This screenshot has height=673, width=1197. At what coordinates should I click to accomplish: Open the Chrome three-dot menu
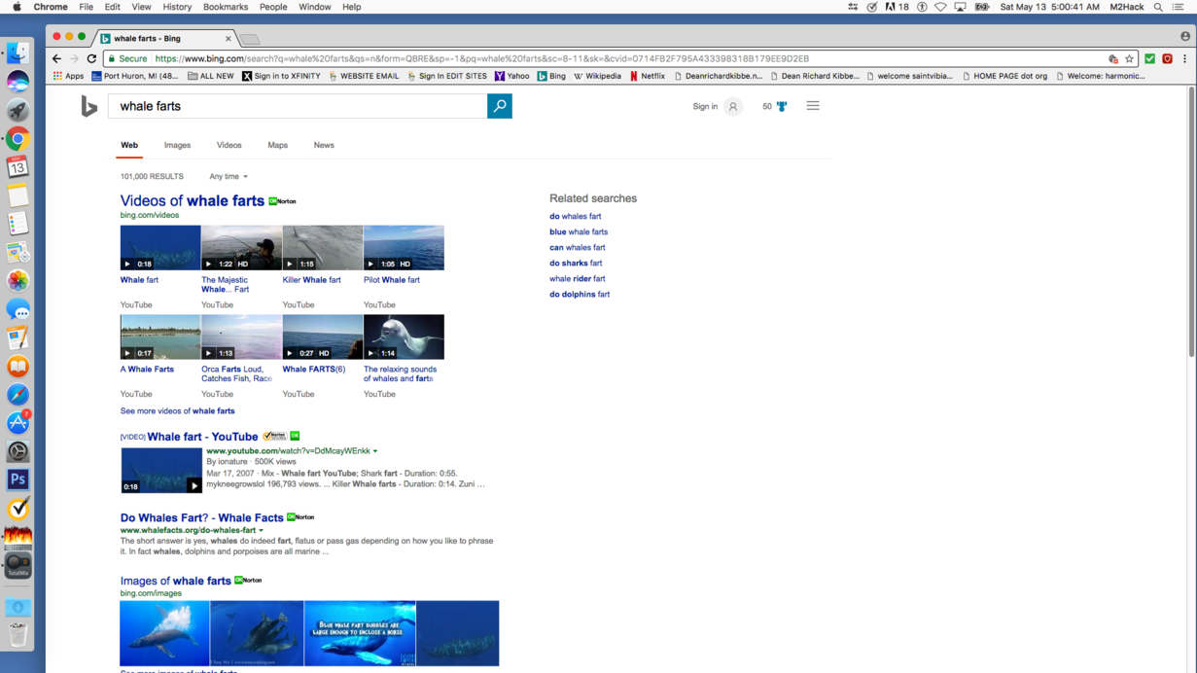click(x=1184, y=58)
